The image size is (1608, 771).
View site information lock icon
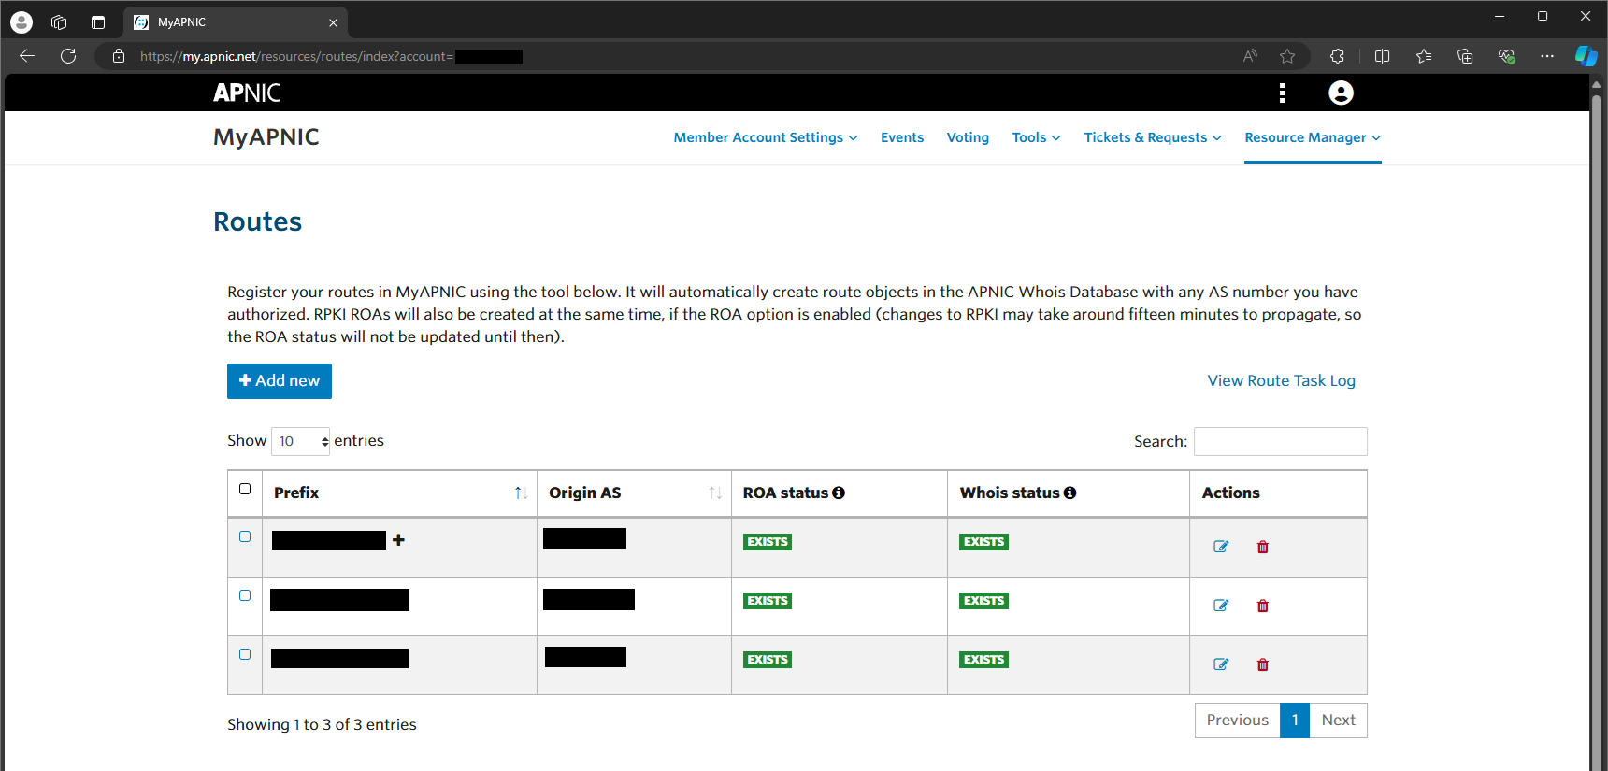(x=119, y=56)
